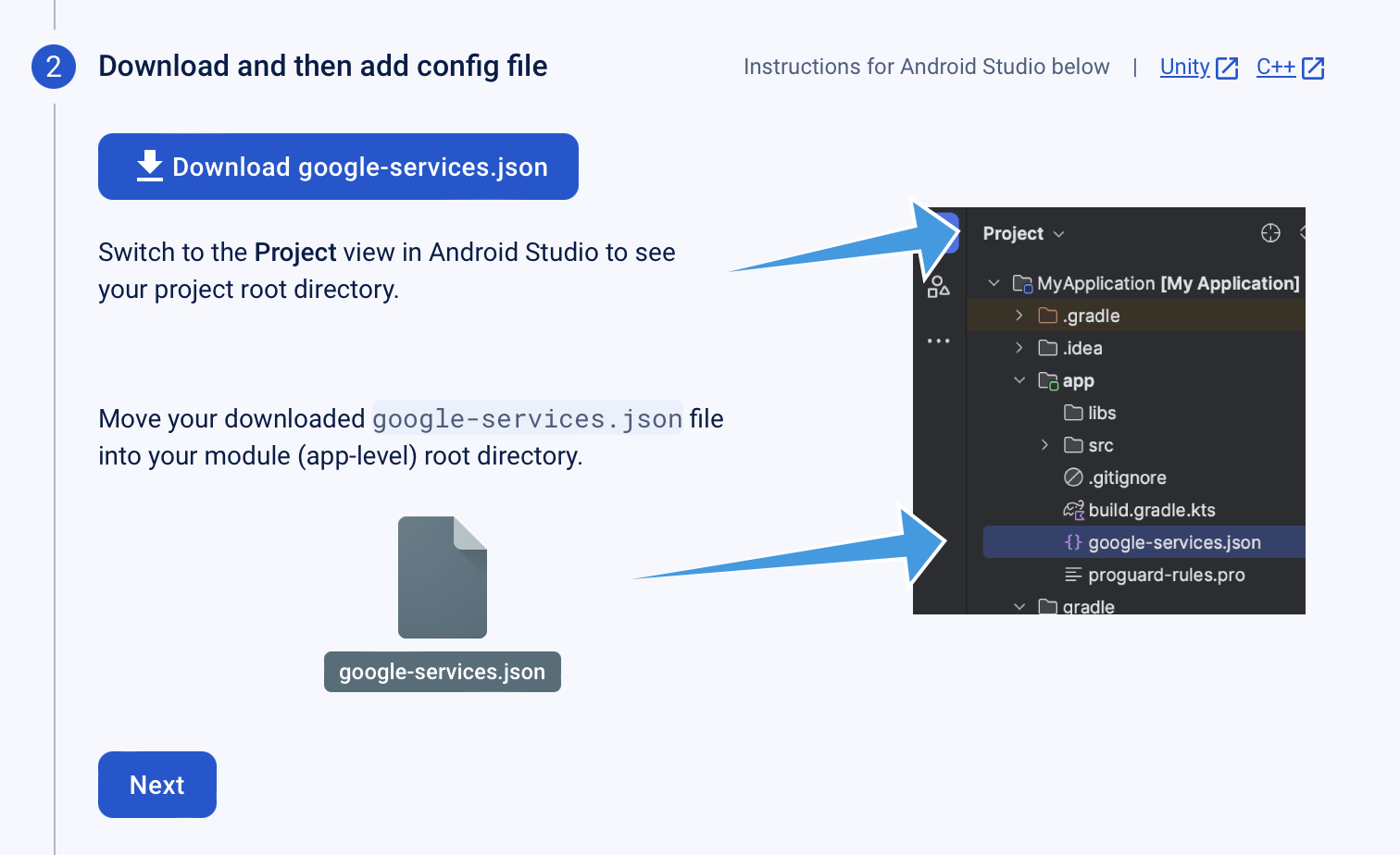Image resolution: width=1400 pixels, height=855 pixels.
Task: Click the .gitignore file icon
Action: [x=1071, y=477]
